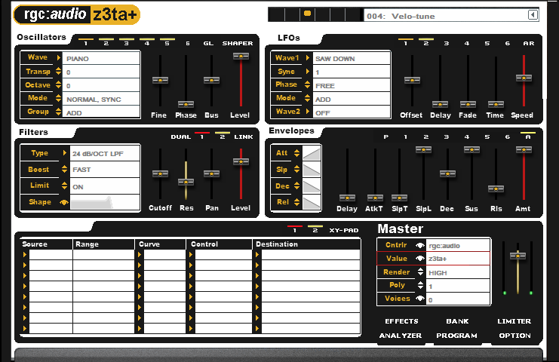Open the XY-PAD modulation tab
The width and height of the screenshot is (559, 362).
(344, 230)
